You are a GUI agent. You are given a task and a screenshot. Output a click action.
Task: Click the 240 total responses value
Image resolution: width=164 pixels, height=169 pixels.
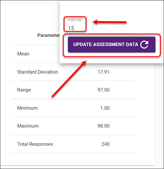(105, 144)
